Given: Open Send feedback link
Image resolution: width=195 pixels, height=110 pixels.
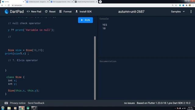Looking at the screenshot, I should tap(36, 103).
